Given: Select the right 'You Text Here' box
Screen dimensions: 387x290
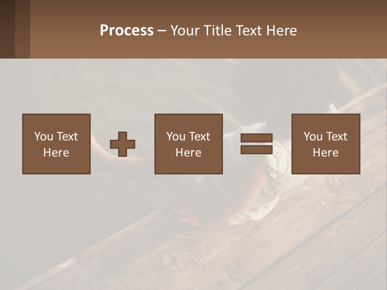Looking at the screenshot, I should (x=326, y=144).
